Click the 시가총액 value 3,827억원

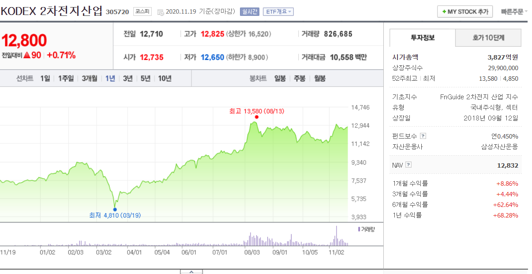click(503, 57)
